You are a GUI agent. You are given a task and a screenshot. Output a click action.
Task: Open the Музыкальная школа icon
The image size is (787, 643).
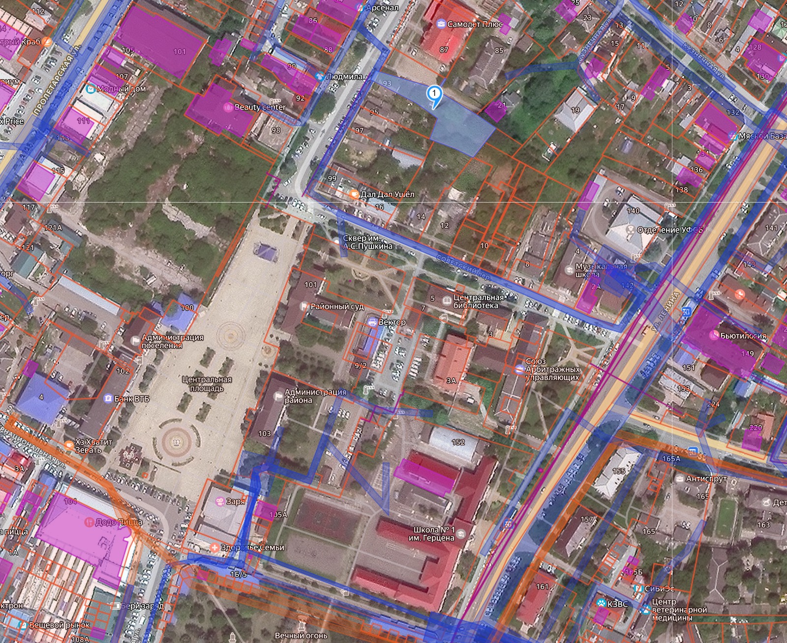pos(569,270)
